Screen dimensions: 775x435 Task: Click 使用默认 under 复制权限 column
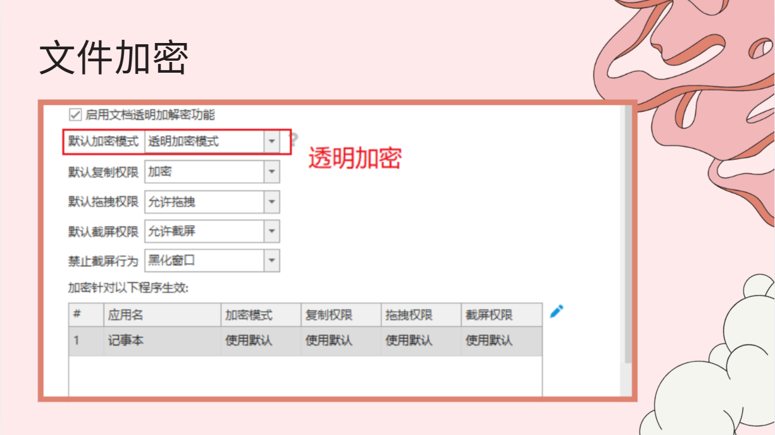(x=341, y=341)
